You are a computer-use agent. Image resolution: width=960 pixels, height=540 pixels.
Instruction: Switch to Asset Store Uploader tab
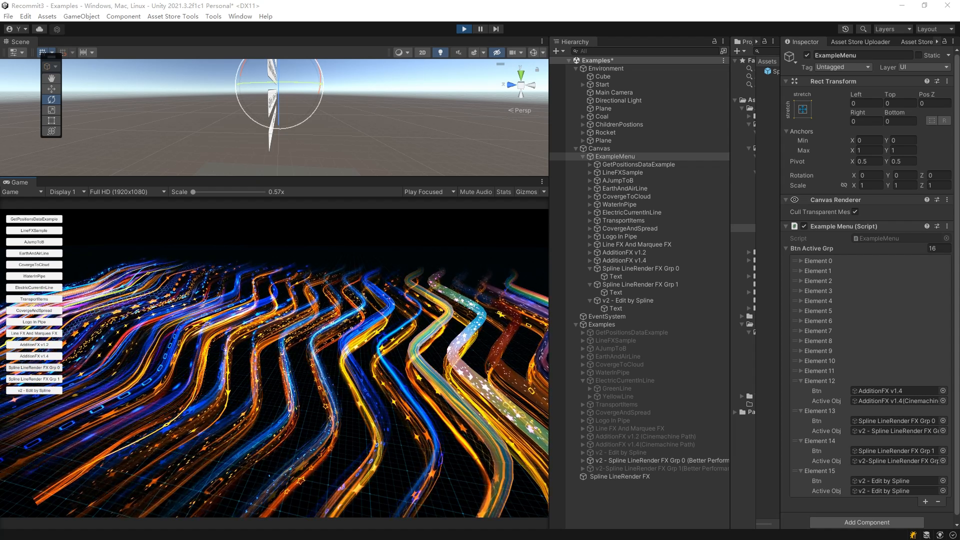click(860, 42)
